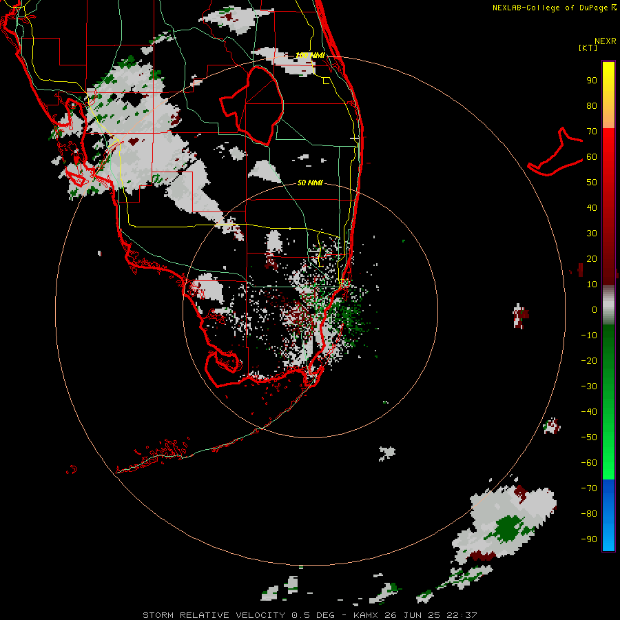
Task: Click the -80 value on the color scale
Action: click(x=589, y=514)
